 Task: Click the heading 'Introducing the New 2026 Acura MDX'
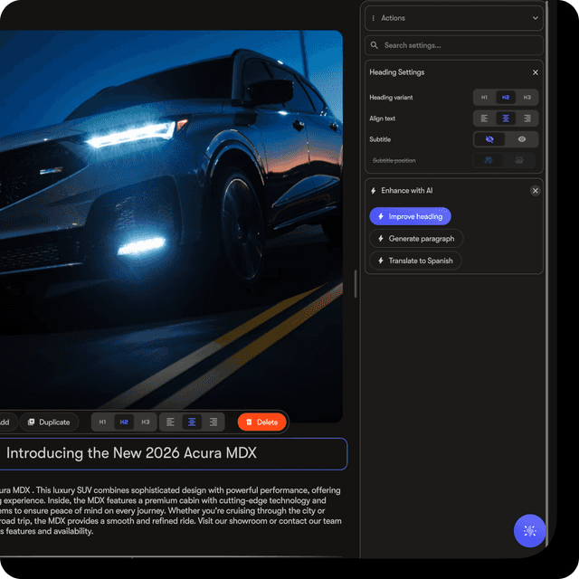[131, 453]
